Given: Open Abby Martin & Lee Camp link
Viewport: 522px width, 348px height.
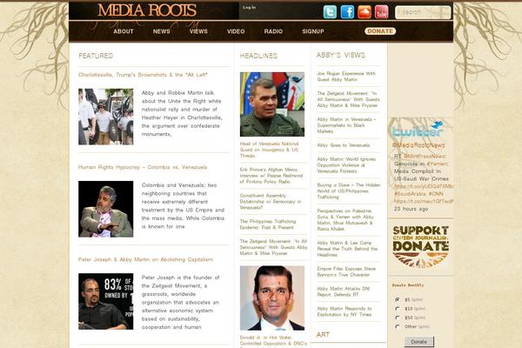Looking at the screenshot, I should (x=347, y=249).
